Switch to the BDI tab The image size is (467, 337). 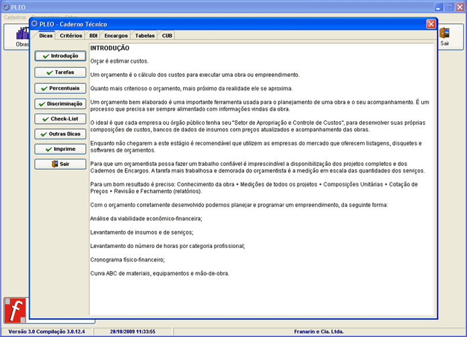tap(94, 36)
